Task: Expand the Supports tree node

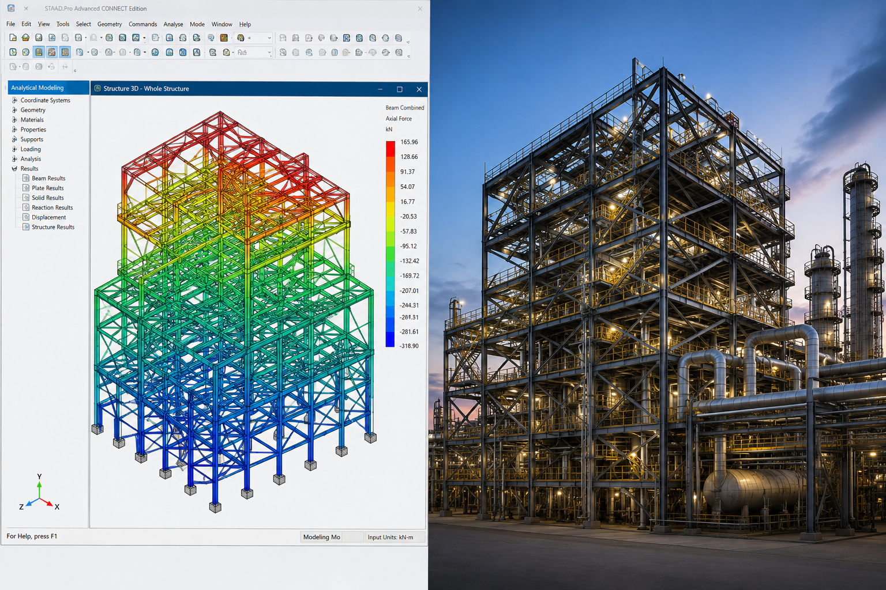Action: click(14, 139)
